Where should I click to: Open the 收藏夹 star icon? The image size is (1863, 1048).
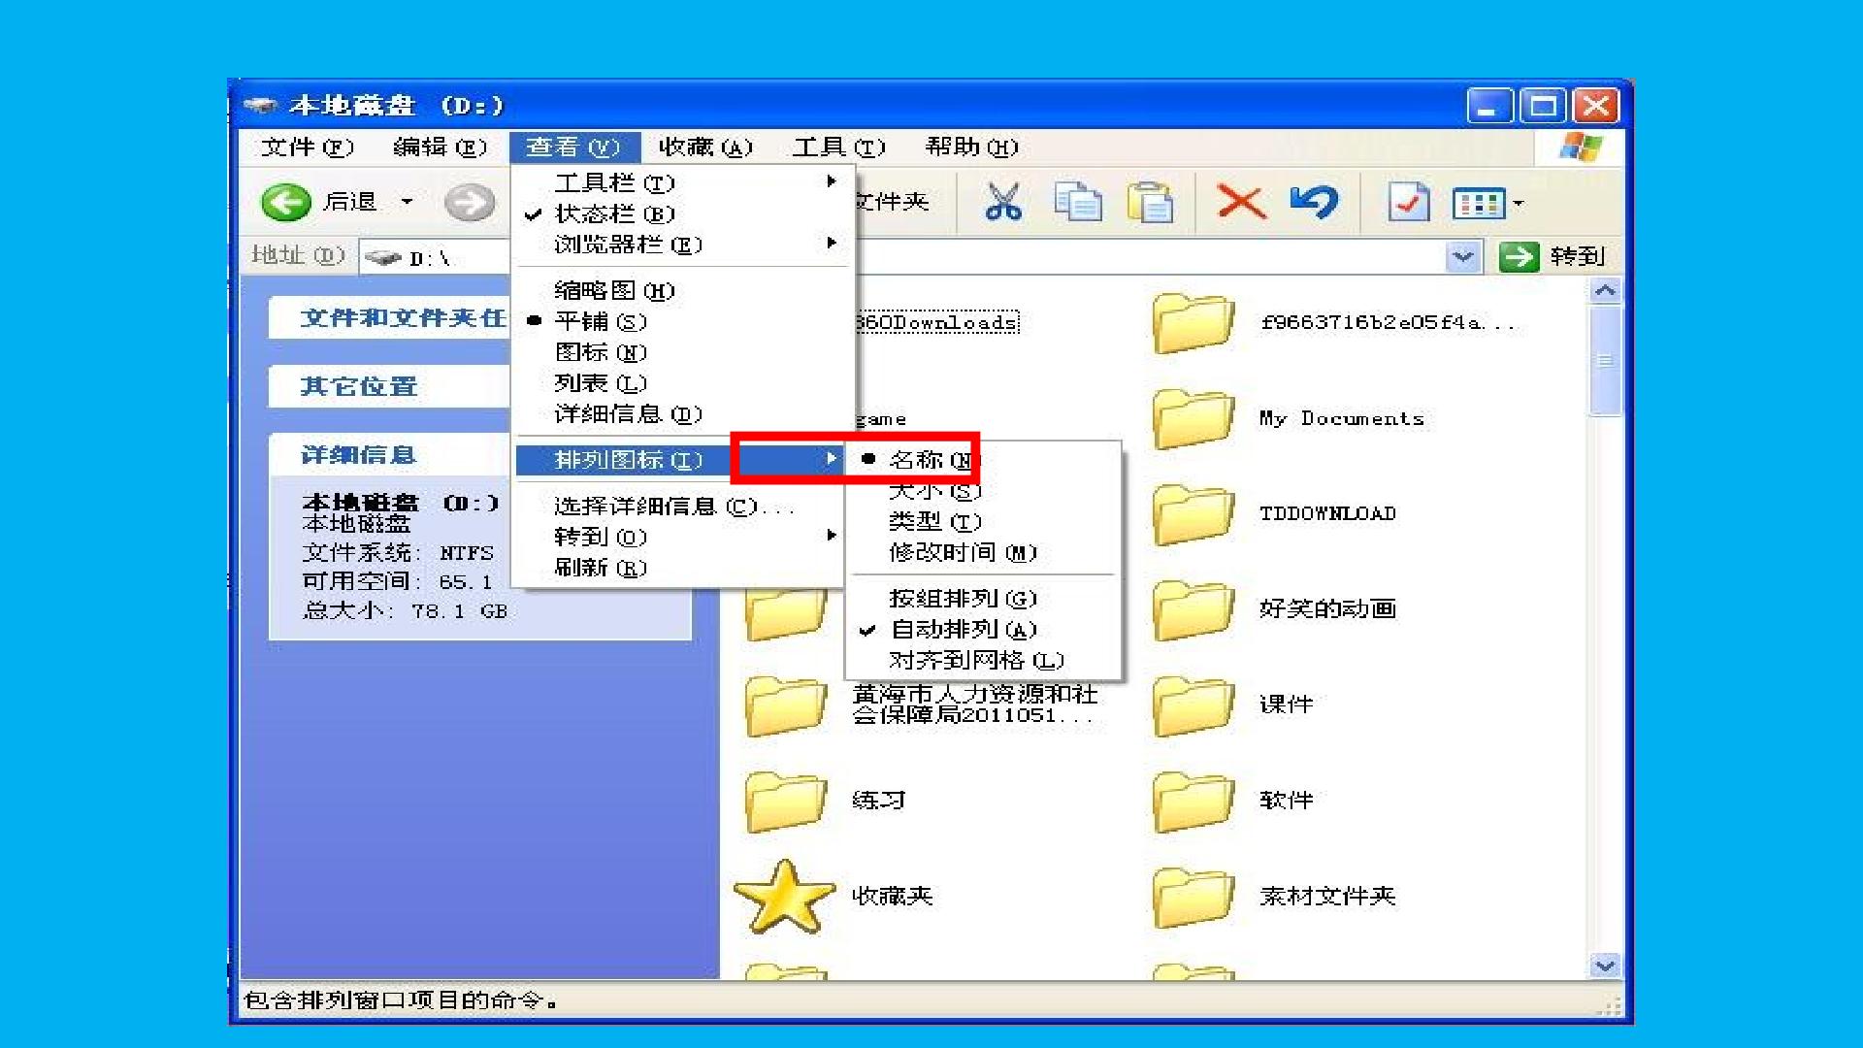pos(784,897)
